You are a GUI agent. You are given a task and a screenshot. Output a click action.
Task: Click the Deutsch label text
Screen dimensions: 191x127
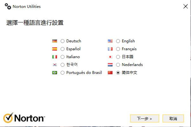coord(74,41)
